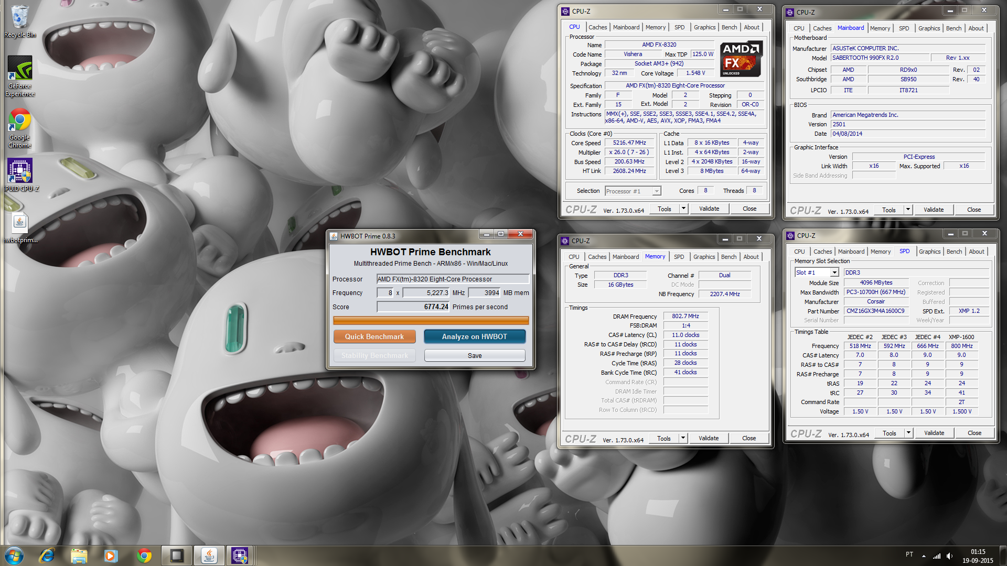Open hwbotprime Java file on desktop
The image size is (1007, 566).
click(x=20, y=227)
